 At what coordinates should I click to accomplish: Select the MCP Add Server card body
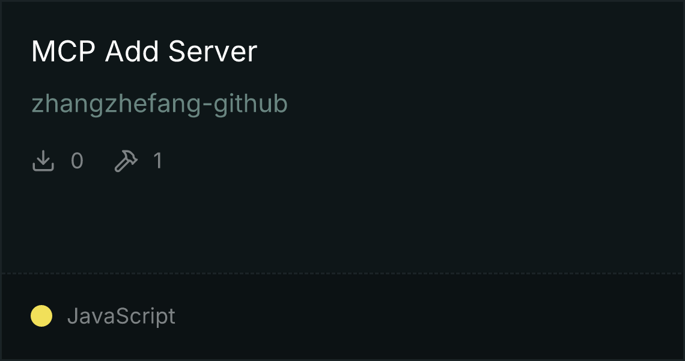point(342,137)
